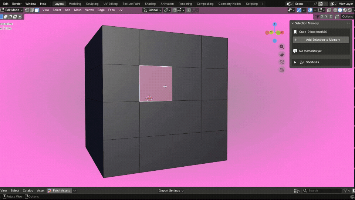Toggle show gizmo button
The image size is (355, 200).
pyautogui.click(x=299, y=10)
